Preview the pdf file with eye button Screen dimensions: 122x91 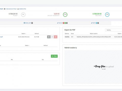tap(52, 37)
